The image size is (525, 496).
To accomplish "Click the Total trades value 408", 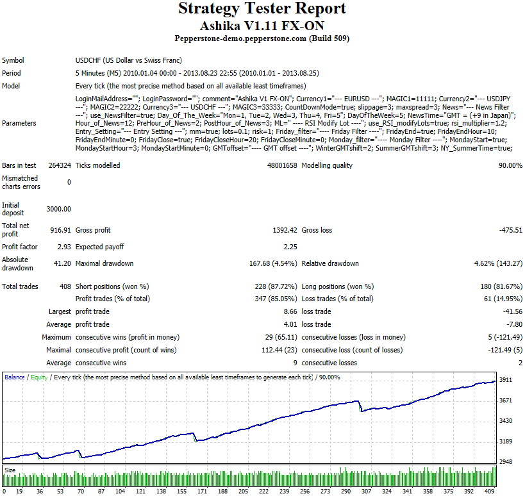I will [x=64, y=286].
